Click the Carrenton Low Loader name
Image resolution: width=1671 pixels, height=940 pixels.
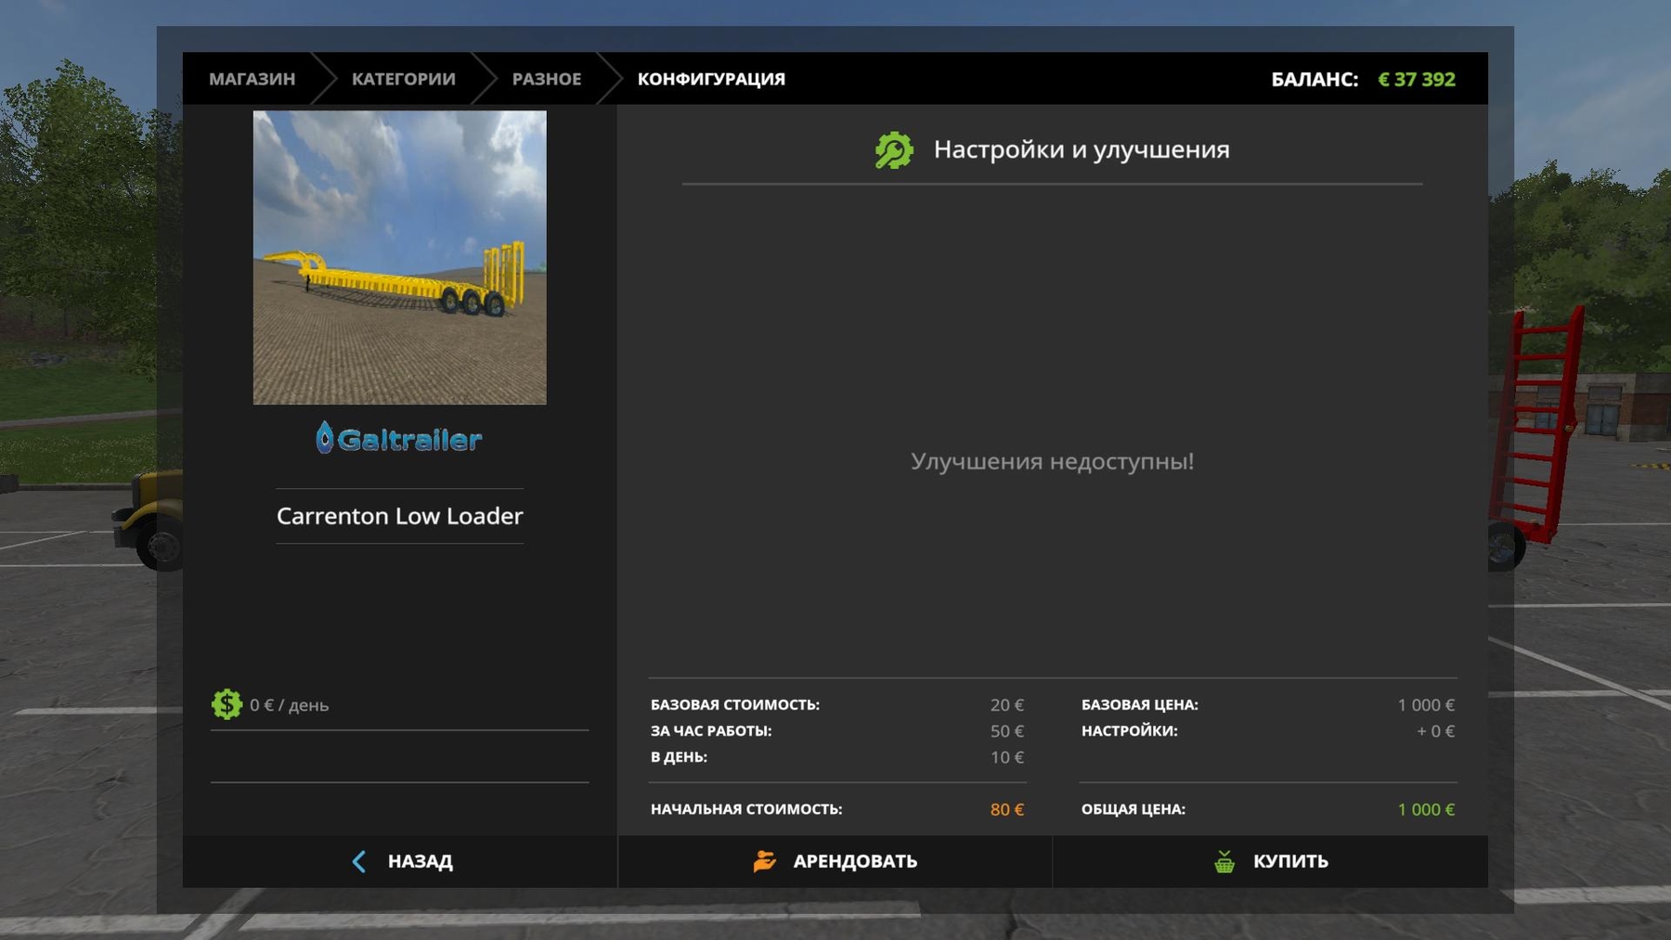coord(399,516)
